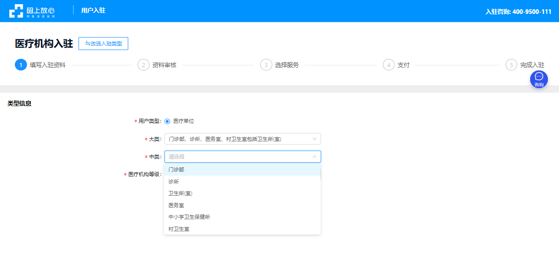Click step 1 circle 填写入驻资料
559x266 pixels.
pyautogui.click(x=20, y=65)
